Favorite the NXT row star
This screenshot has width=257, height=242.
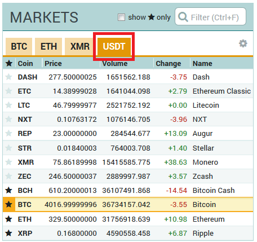click(x=8, y=119)
